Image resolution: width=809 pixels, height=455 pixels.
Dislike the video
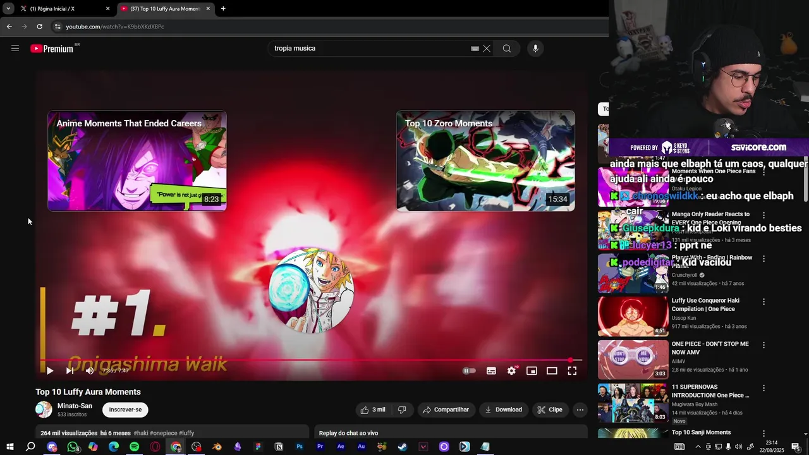402,409
